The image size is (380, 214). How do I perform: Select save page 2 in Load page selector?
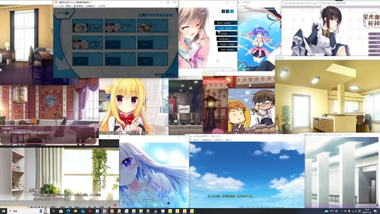coord(144,15)
